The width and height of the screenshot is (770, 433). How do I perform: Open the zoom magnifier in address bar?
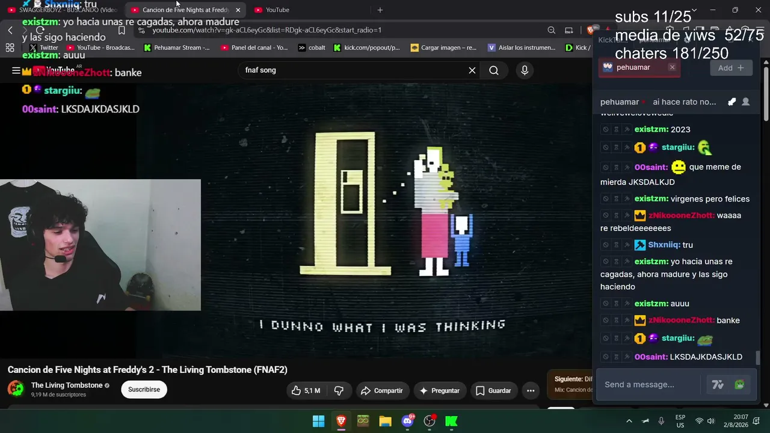coord(551,30)
